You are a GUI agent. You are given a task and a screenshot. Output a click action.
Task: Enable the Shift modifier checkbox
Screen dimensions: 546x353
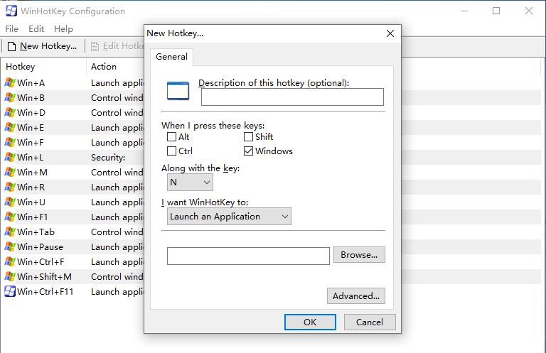(248, 136)
